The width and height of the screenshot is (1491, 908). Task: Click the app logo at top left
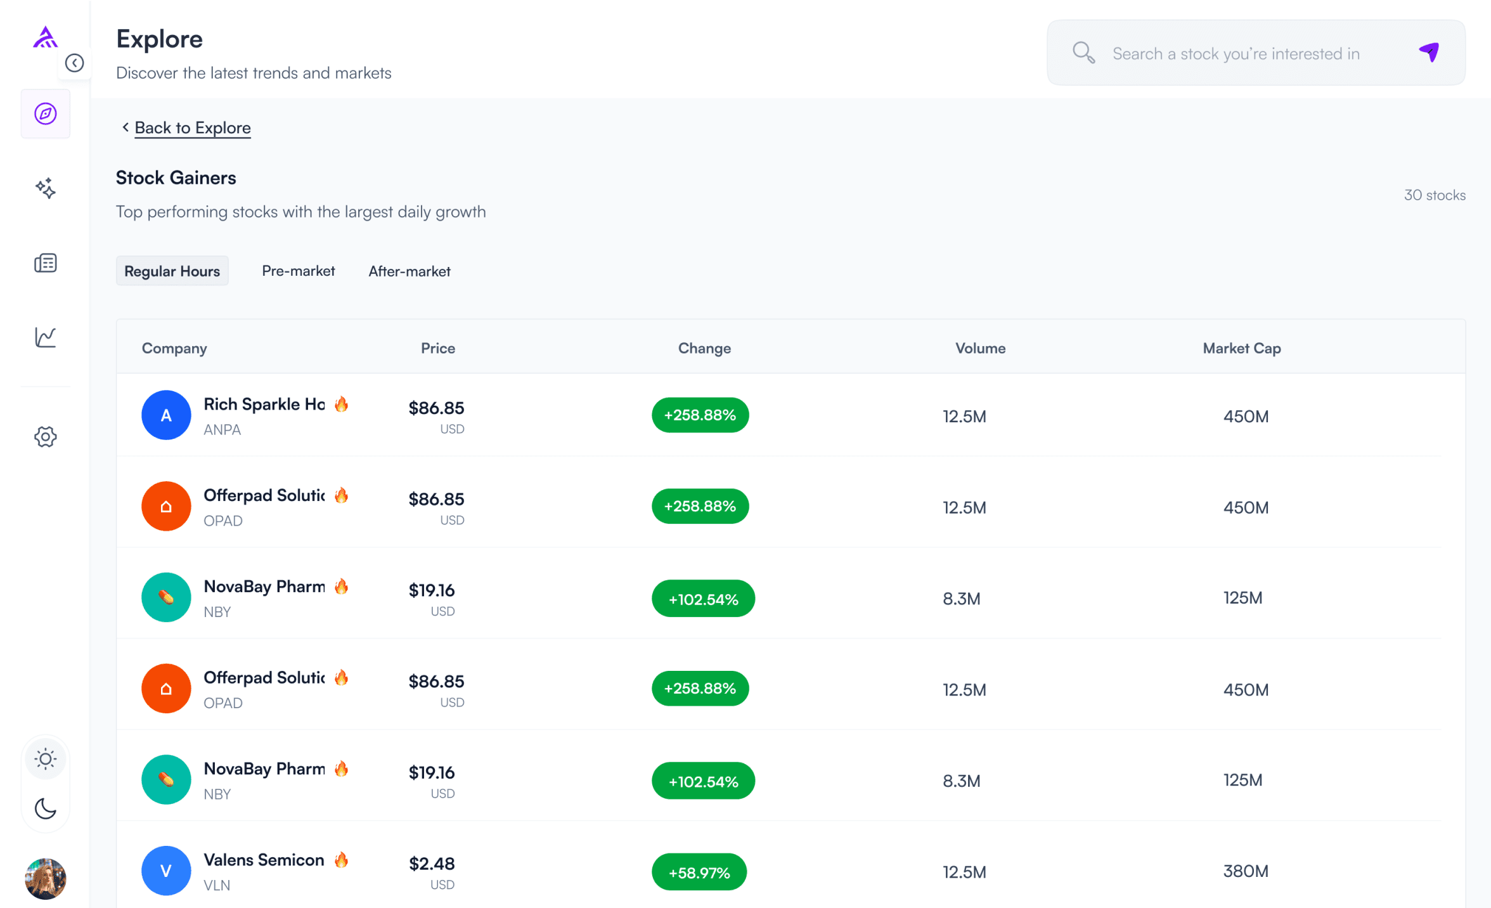[x=45, y=37]
